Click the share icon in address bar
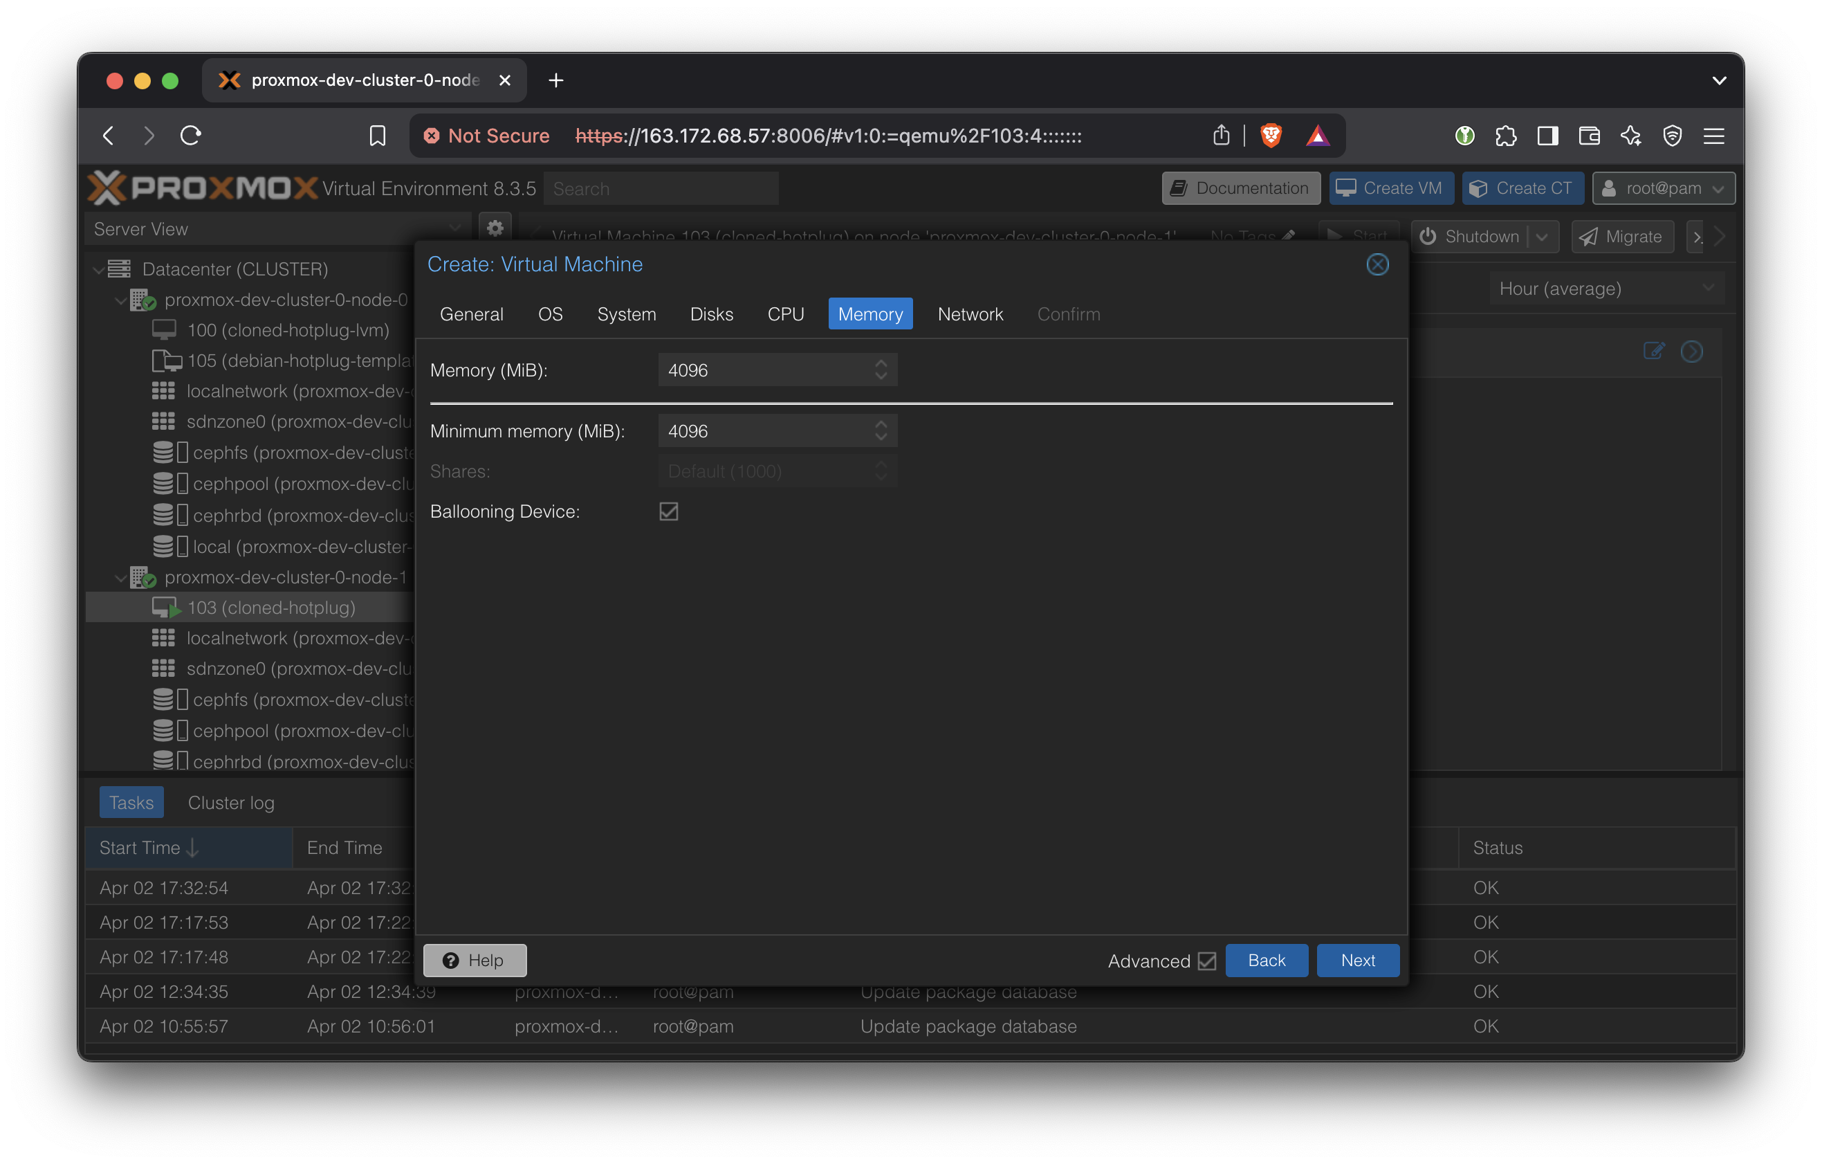This screenshot has width=1822, height=1164. point(1220,136)
